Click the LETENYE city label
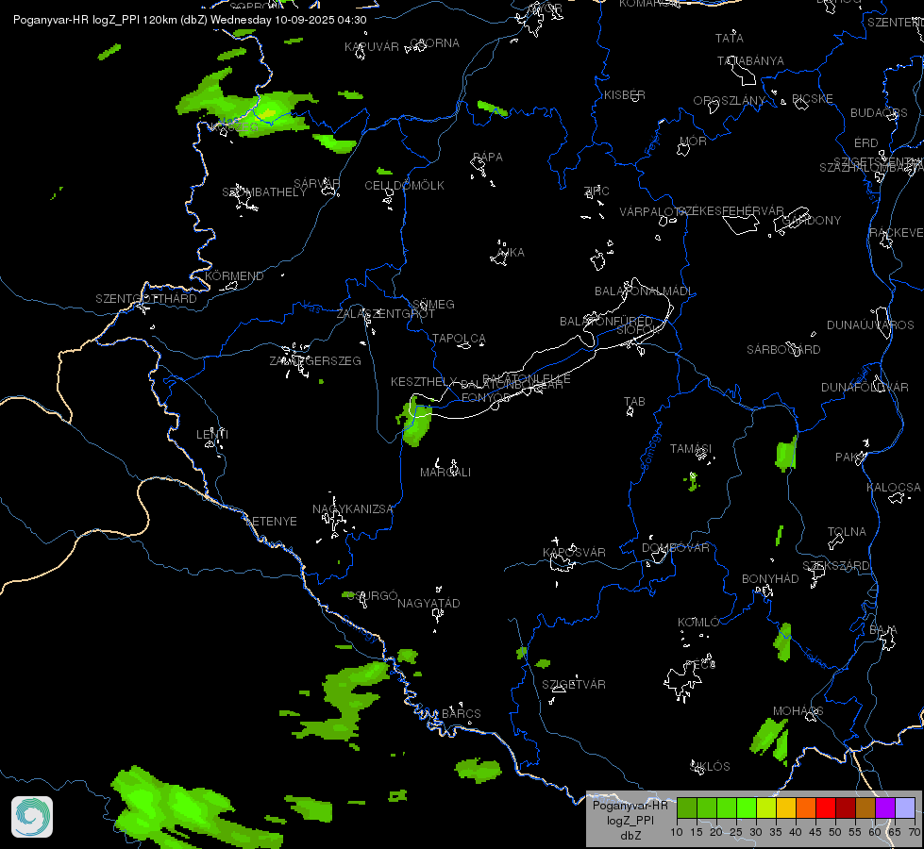This screenshot has height=849, width=924. [271, 522]
